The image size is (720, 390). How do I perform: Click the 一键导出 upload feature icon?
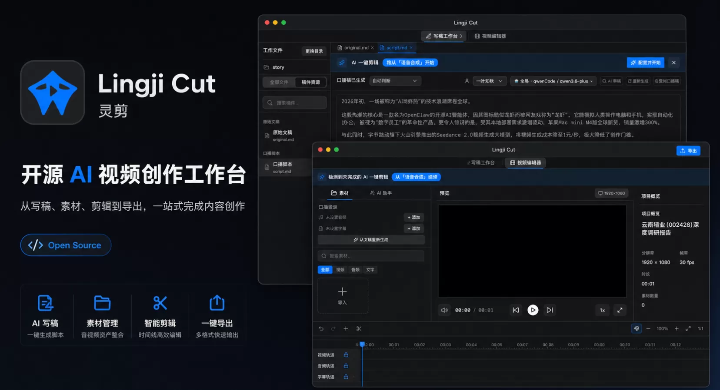tap(217, 303)
